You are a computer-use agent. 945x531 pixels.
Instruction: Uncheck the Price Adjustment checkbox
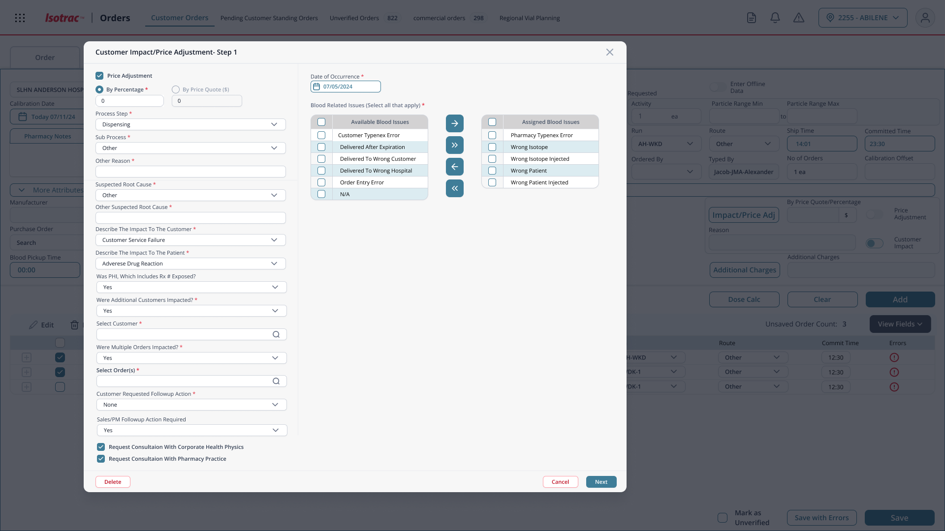point(99,76)
